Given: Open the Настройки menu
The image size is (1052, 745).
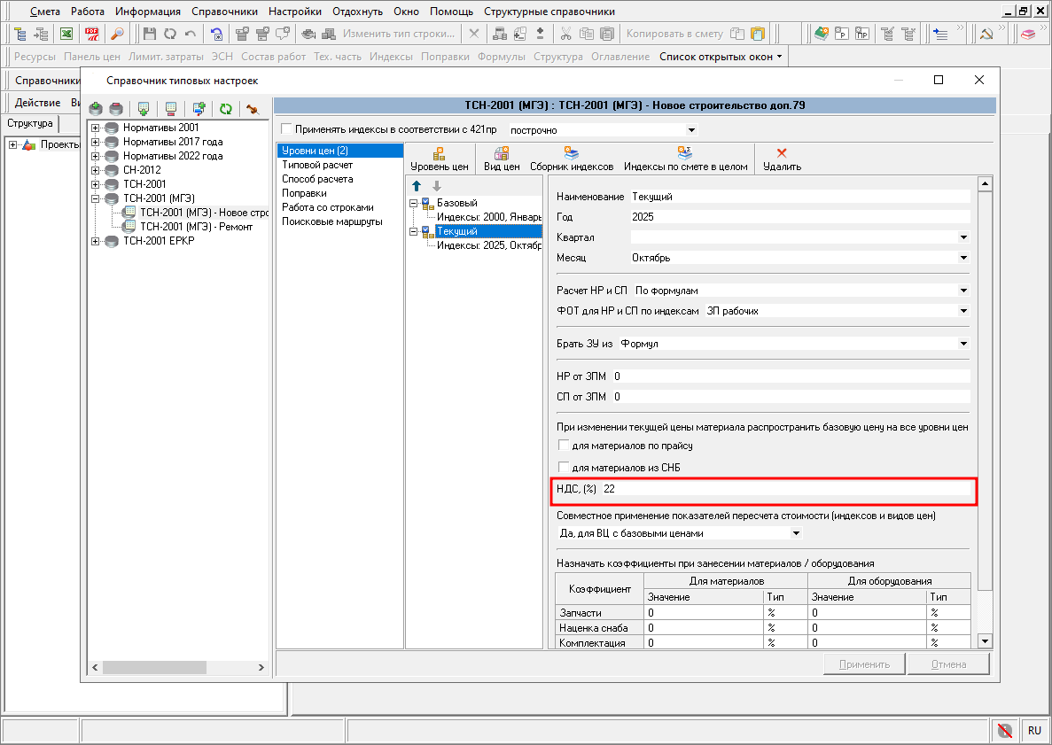Looking at the screenshot, I should pyautogui.click(x=295, y=12).
